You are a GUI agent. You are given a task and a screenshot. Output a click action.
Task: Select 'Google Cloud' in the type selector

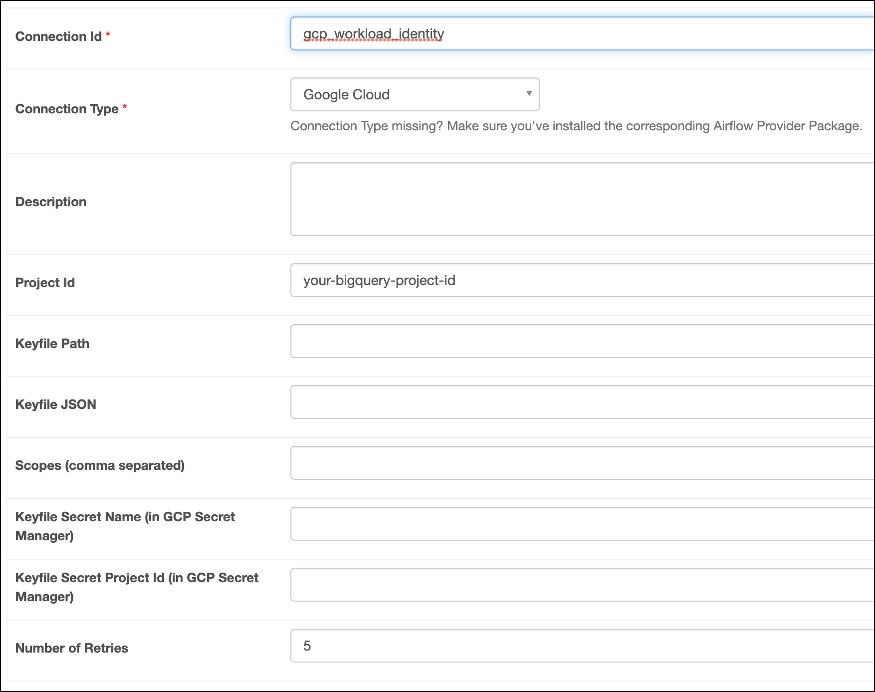point(414,94)
